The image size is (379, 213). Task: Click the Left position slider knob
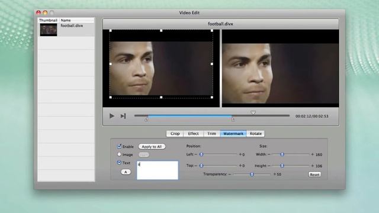coord(201,154)
